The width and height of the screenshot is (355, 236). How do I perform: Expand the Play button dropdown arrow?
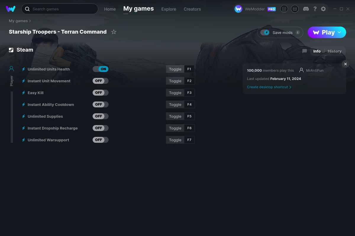pyautogui.click(x=339, y=32)
